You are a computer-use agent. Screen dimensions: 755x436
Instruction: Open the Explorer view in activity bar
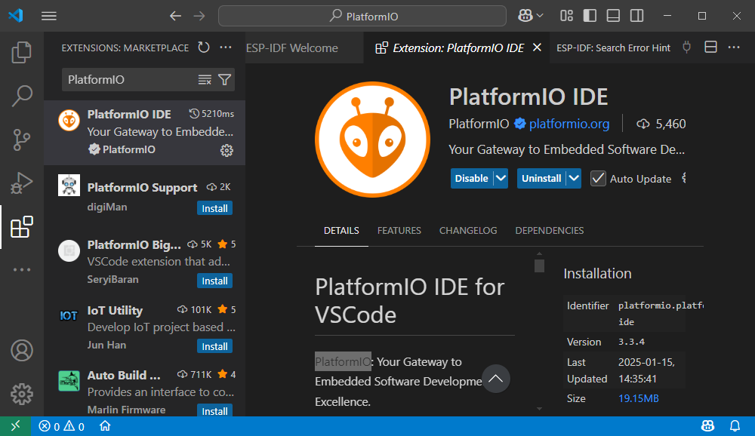pos(22,52)
